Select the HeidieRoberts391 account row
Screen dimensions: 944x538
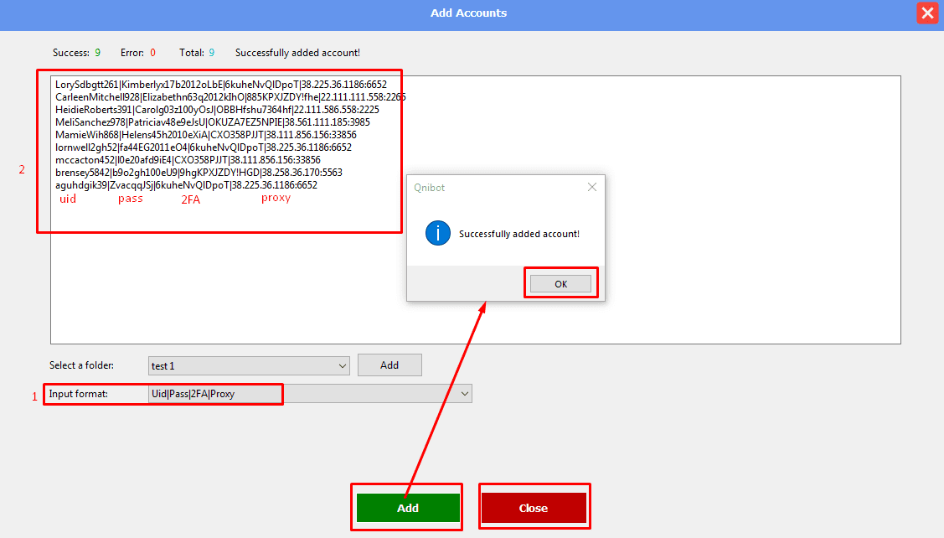[x=217, y=110]
